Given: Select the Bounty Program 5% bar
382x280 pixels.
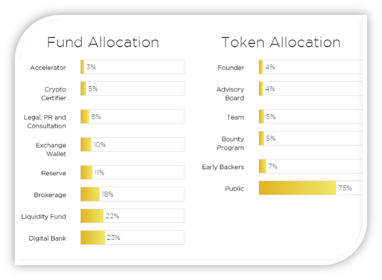Looking at the screenshot, I should (x=311, y=138).
